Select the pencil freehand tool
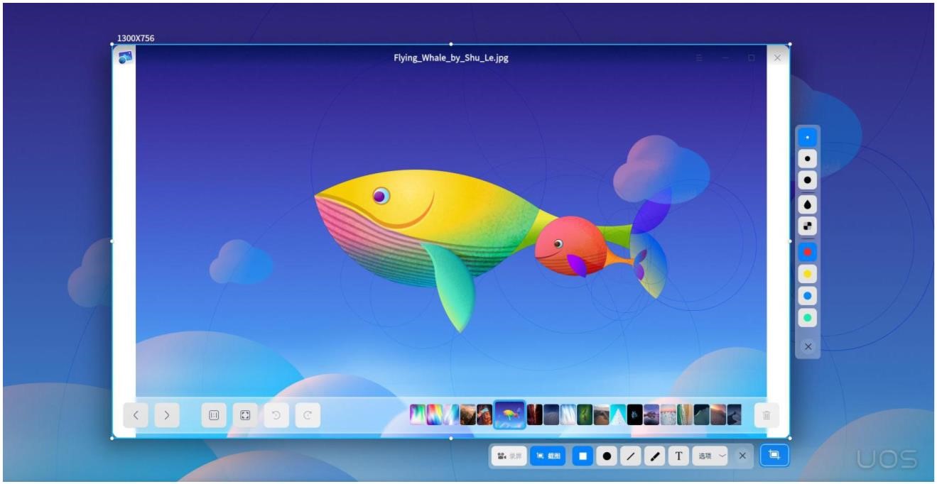Image resolution: width=937 pixels, height=484 pixels. click(x=654, y=456)
